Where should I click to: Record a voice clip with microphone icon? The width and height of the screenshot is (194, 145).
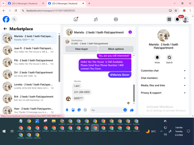tap(67, 110)
